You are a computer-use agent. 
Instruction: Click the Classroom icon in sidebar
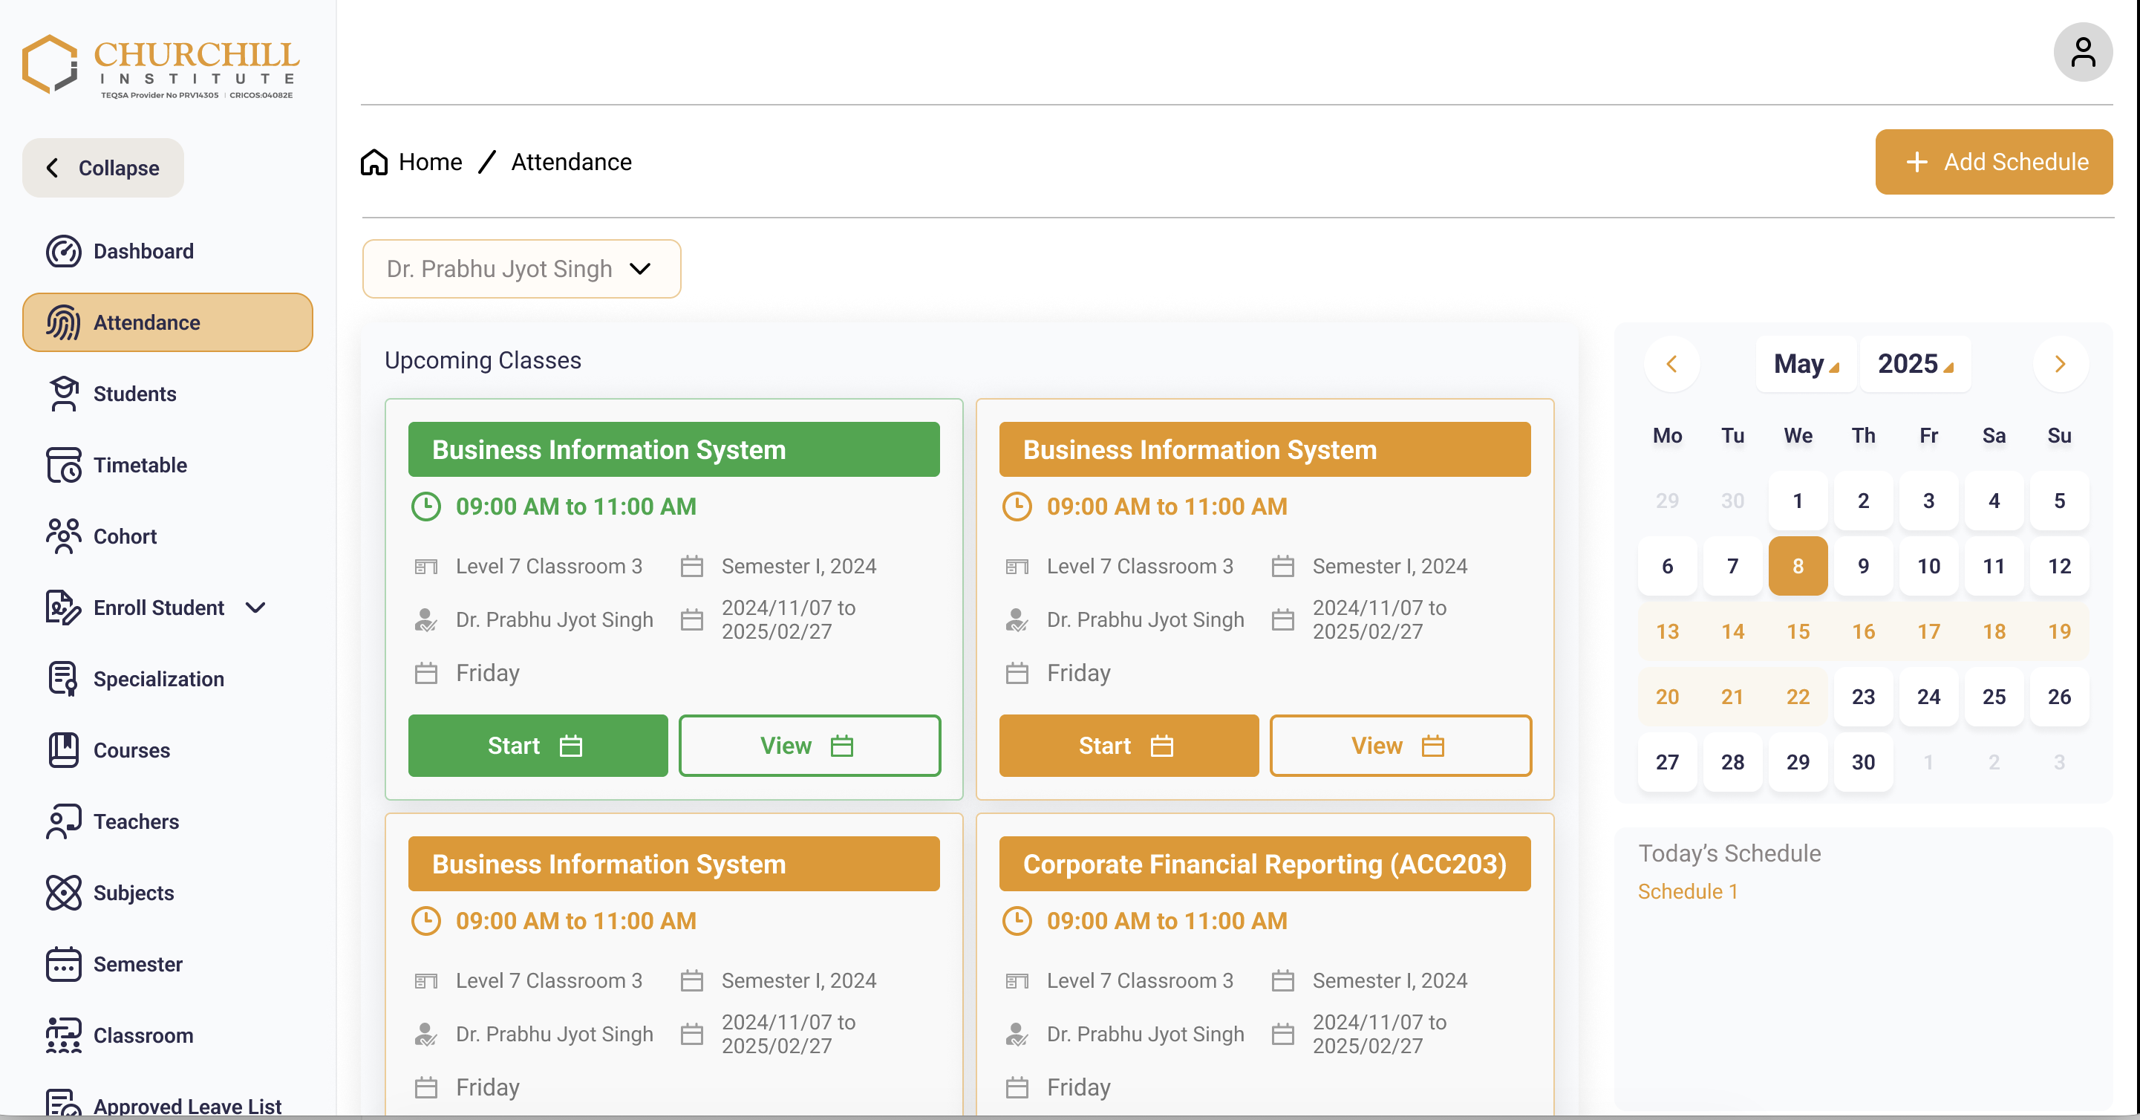63,1035
